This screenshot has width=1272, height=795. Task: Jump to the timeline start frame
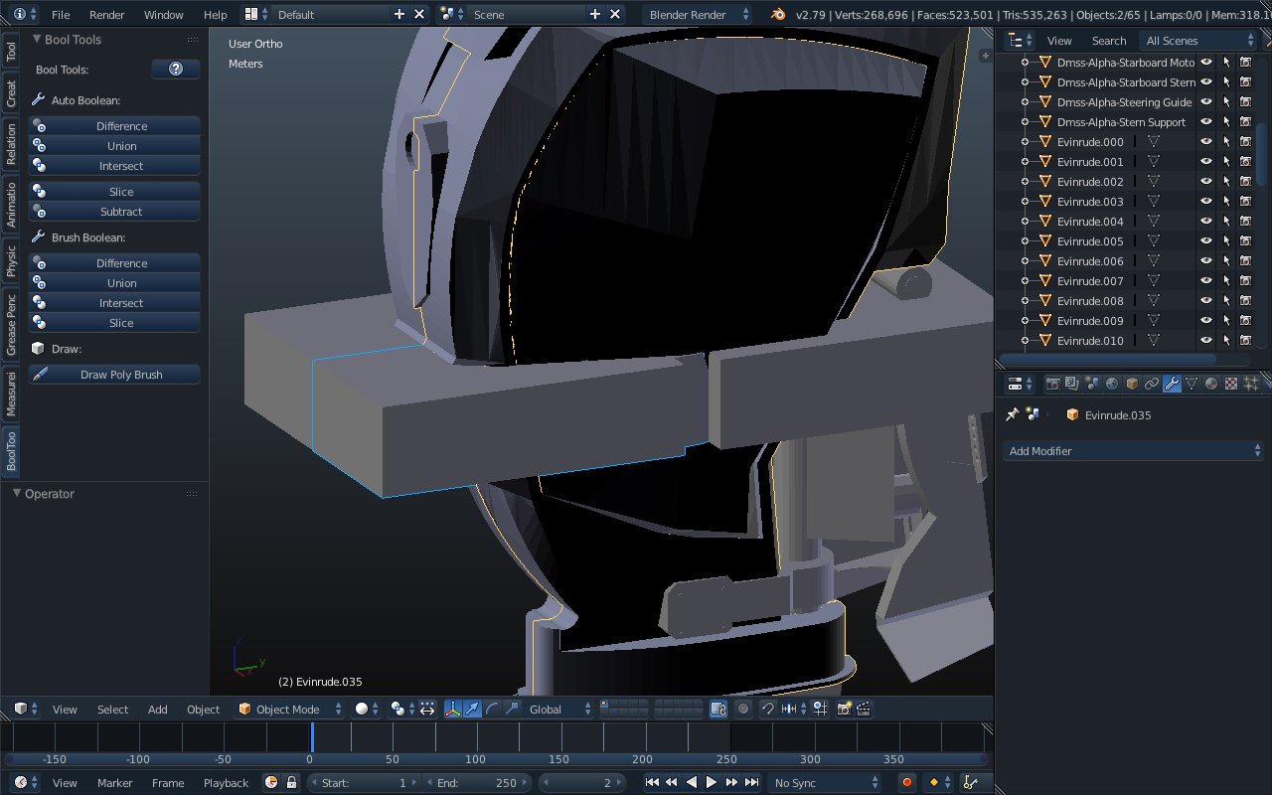pos(652,782)
